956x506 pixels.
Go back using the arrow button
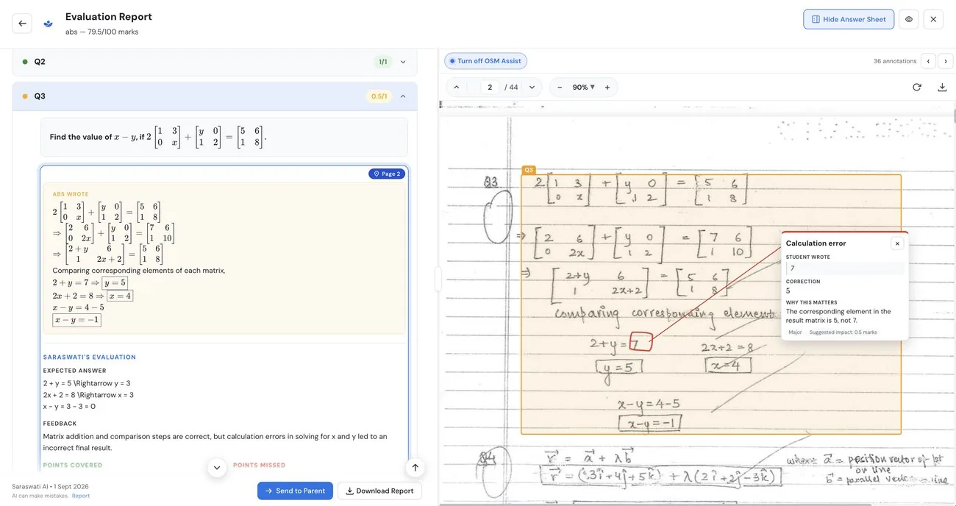point(22,24)
